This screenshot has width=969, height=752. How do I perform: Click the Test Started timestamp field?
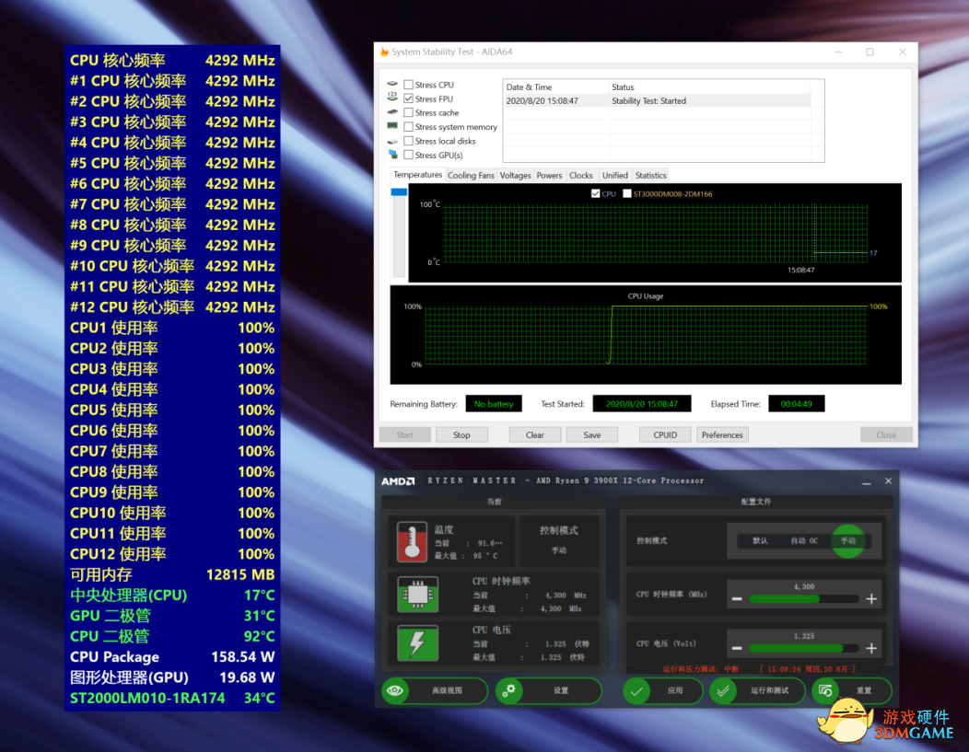click(641, 404)
